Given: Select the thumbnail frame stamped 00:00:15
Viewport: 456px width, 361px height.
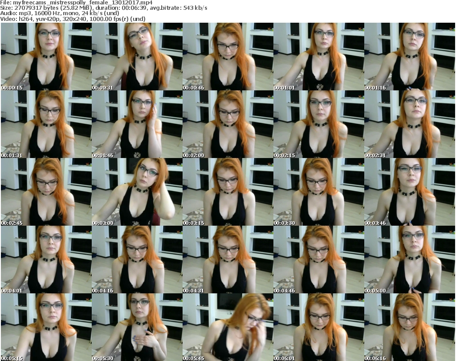Looking at the screenshot, I should pyautogui.click(x=46, y=57).
